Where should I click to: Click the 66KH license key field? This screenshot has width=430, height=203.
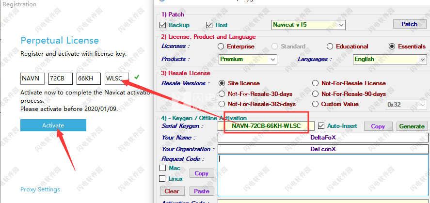coord(89,78)
